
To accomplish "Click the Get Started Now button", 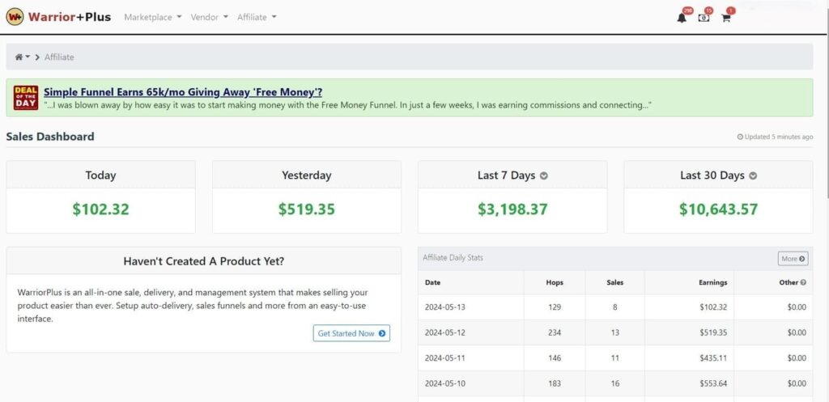I will [x=351, y=333].
